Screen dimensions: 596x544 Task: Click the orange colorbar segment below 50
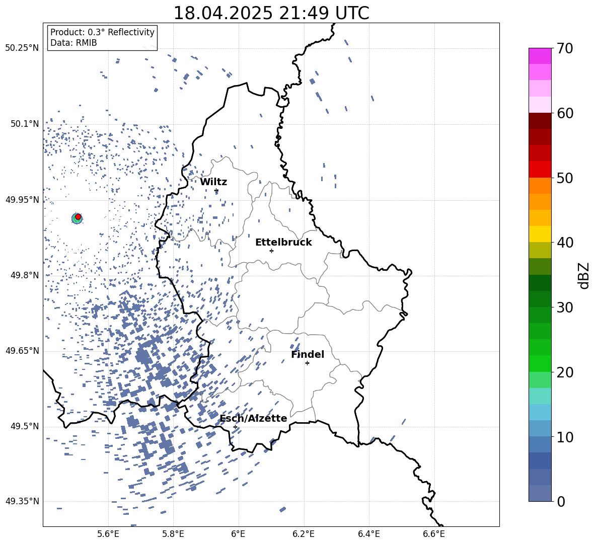540,186
